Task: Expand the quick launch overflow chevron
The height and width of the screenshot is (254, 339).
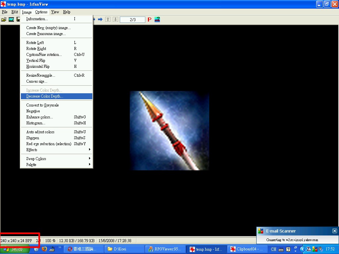Action: point(60,247)
